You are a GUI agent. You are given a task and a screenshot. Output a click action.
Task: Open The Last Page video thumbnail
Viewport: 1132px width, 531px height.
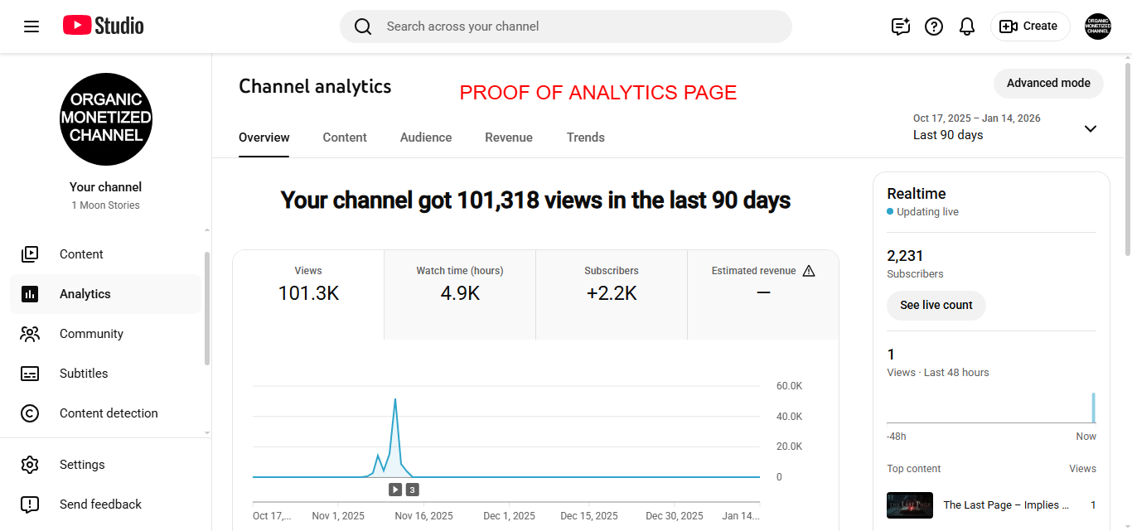click(x=910, y=505)
